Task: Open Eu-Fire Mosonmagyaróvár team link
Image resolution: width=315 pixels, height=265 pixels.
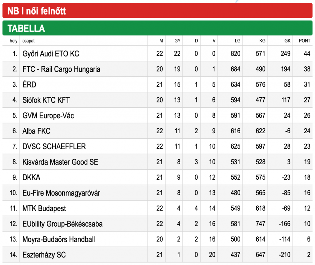Action: (x=61, y=193)
